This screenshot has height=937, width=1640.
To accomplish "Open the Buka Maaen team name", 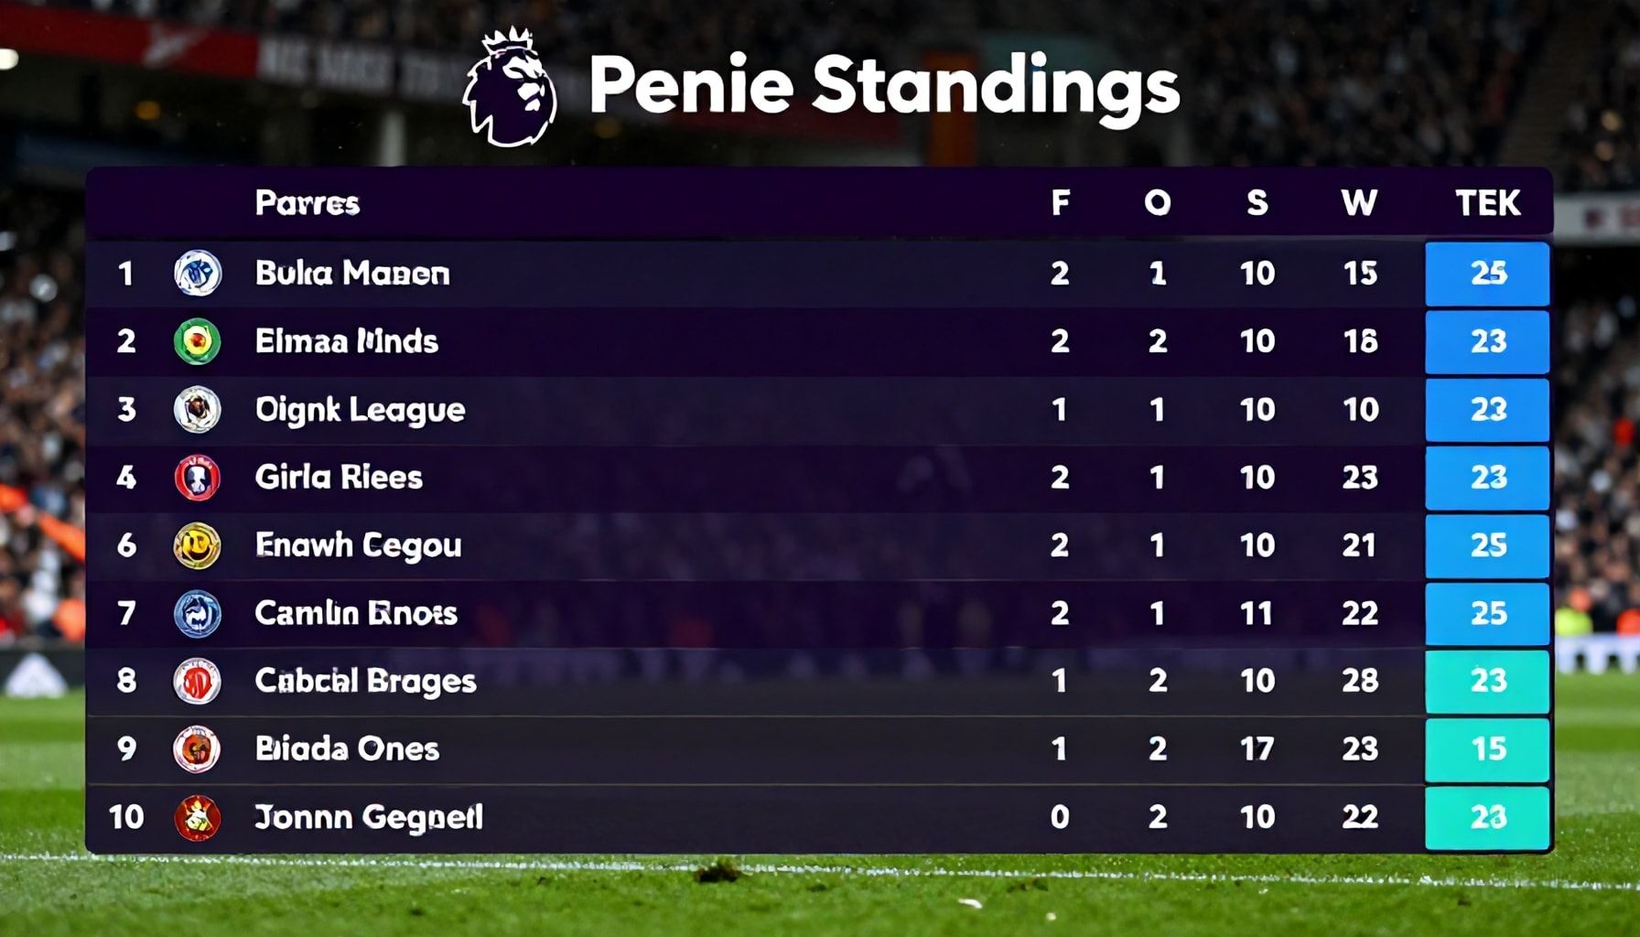I will point(352,273).
